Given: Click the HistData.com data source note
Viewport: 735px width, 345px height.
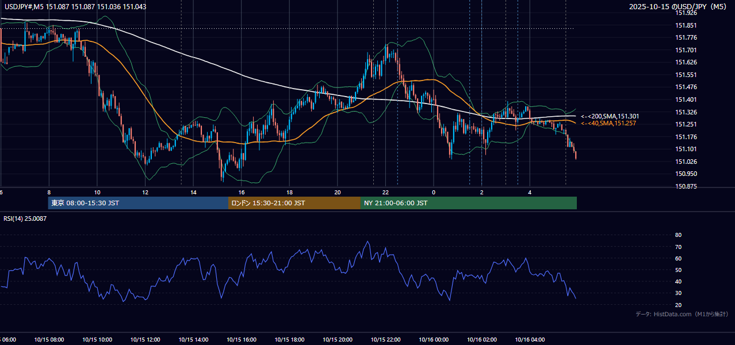Looking at the screenshot, I should 682,314.
